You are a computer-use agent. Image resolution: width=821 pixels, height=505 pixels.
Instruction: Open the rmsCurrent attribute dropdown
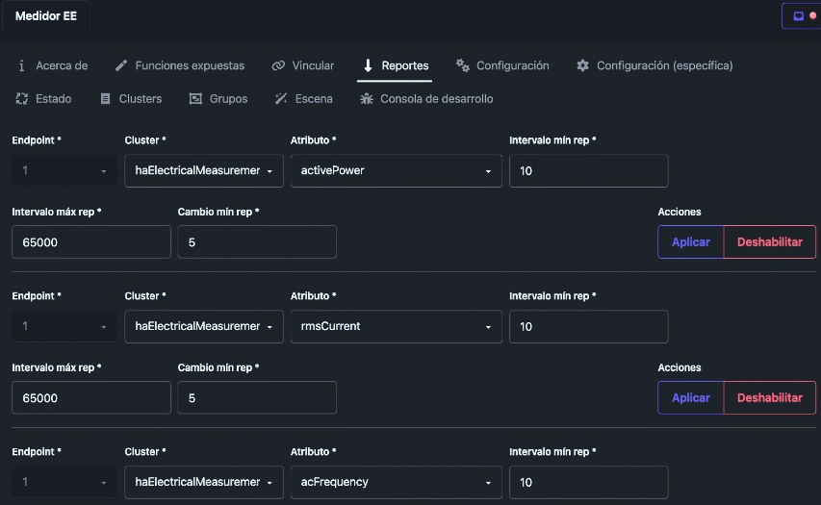(397, 326)
